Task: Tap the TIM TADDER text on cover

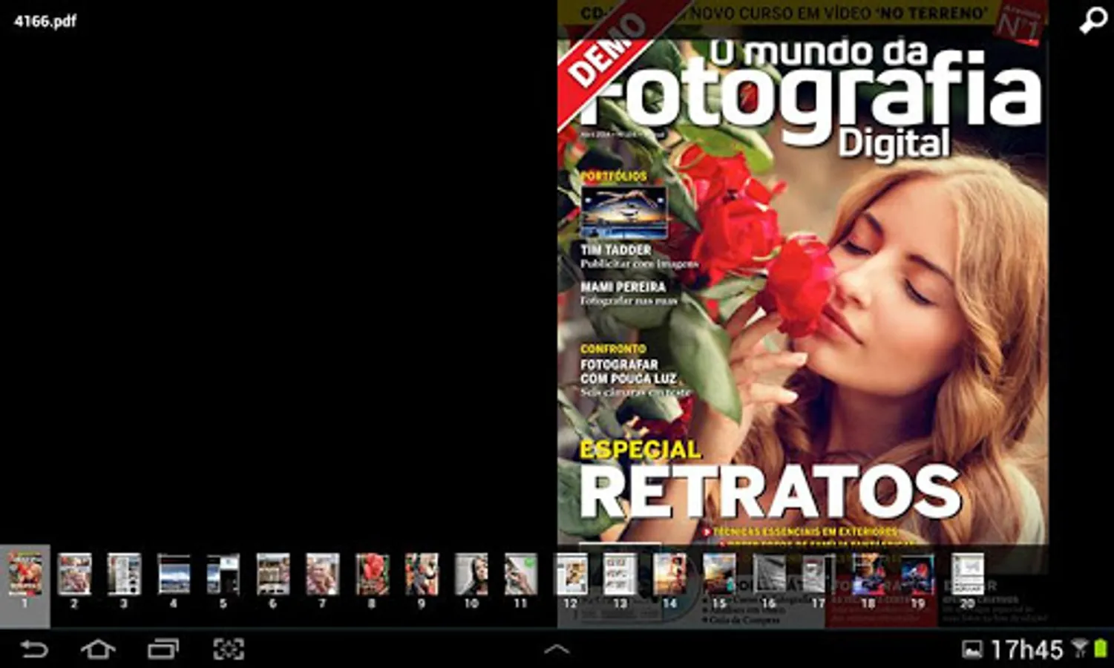Action: pyautogui.click(x=616, y=250)
